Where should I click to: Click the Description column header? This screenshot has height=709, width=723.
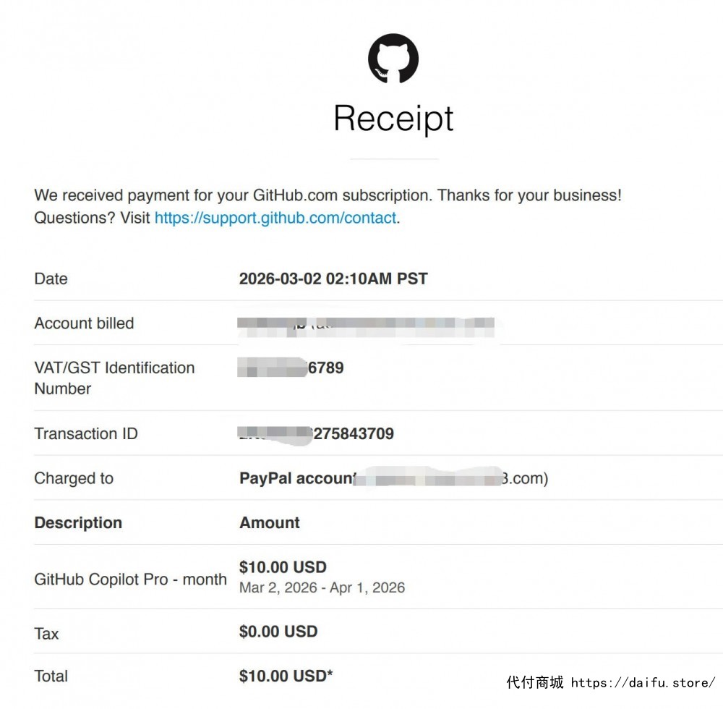point(78,523)
